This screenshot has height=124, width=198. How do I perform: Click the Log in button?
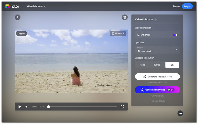187,6
